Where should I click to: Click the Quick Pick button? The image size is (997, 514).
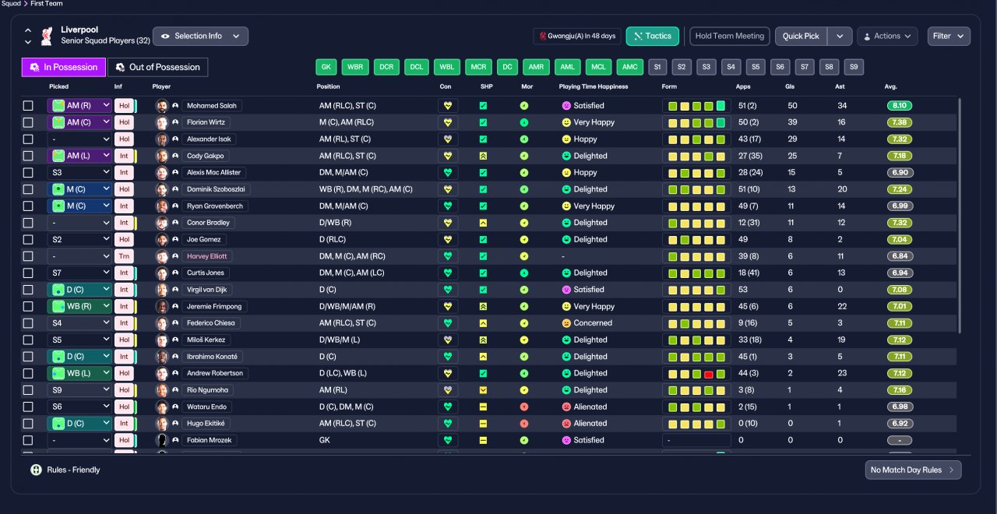(x=801, y=36)
